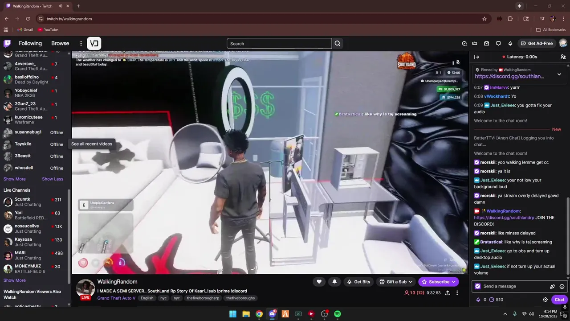Image resolution: width=570 pixels, height=321 pixels.
Task: Toggle notifications with the bell button
Action: pyautogui.click(x=334, y=282)
